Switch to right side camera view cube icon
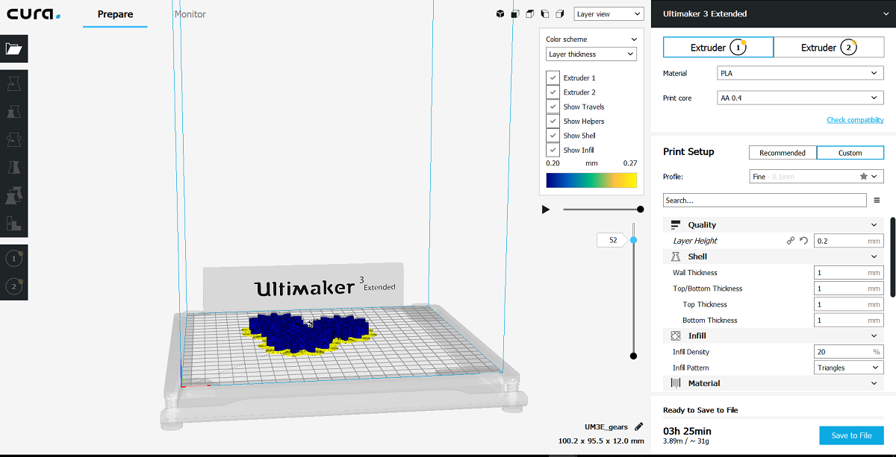This screenshot has height=457, width=896. tap(559, 14)
